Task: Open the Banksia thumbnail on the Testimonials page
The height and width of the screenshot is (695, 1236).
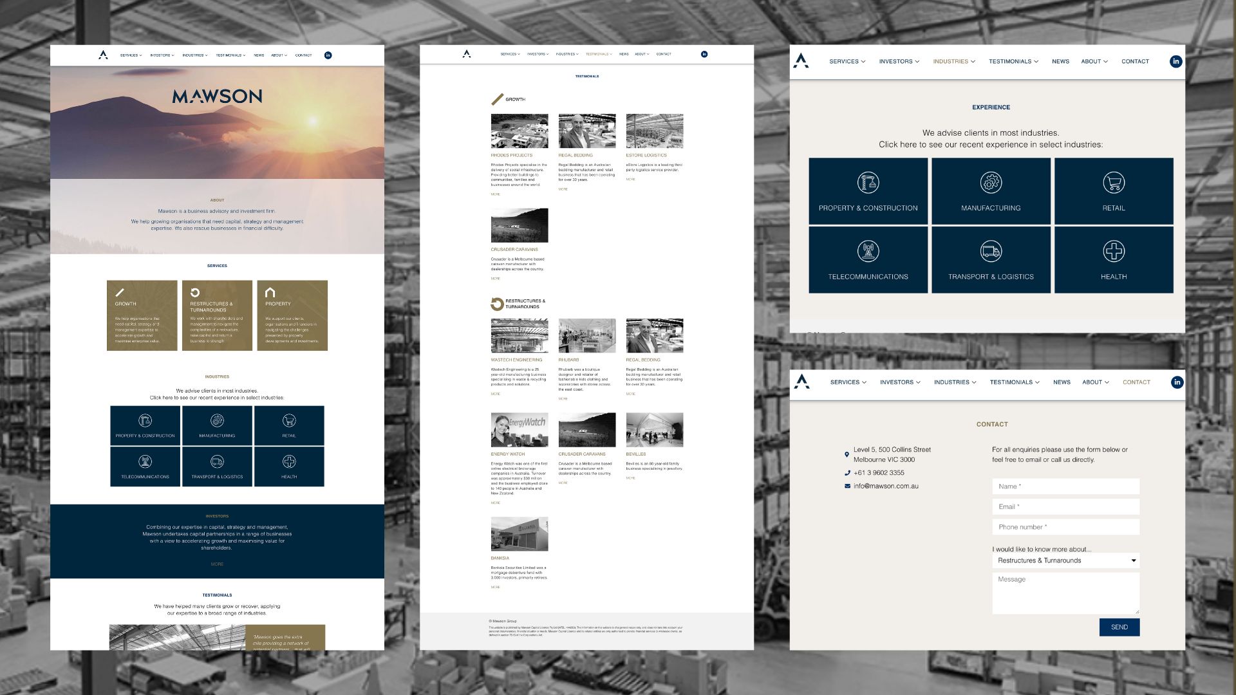Action: (x=520, y=534)
